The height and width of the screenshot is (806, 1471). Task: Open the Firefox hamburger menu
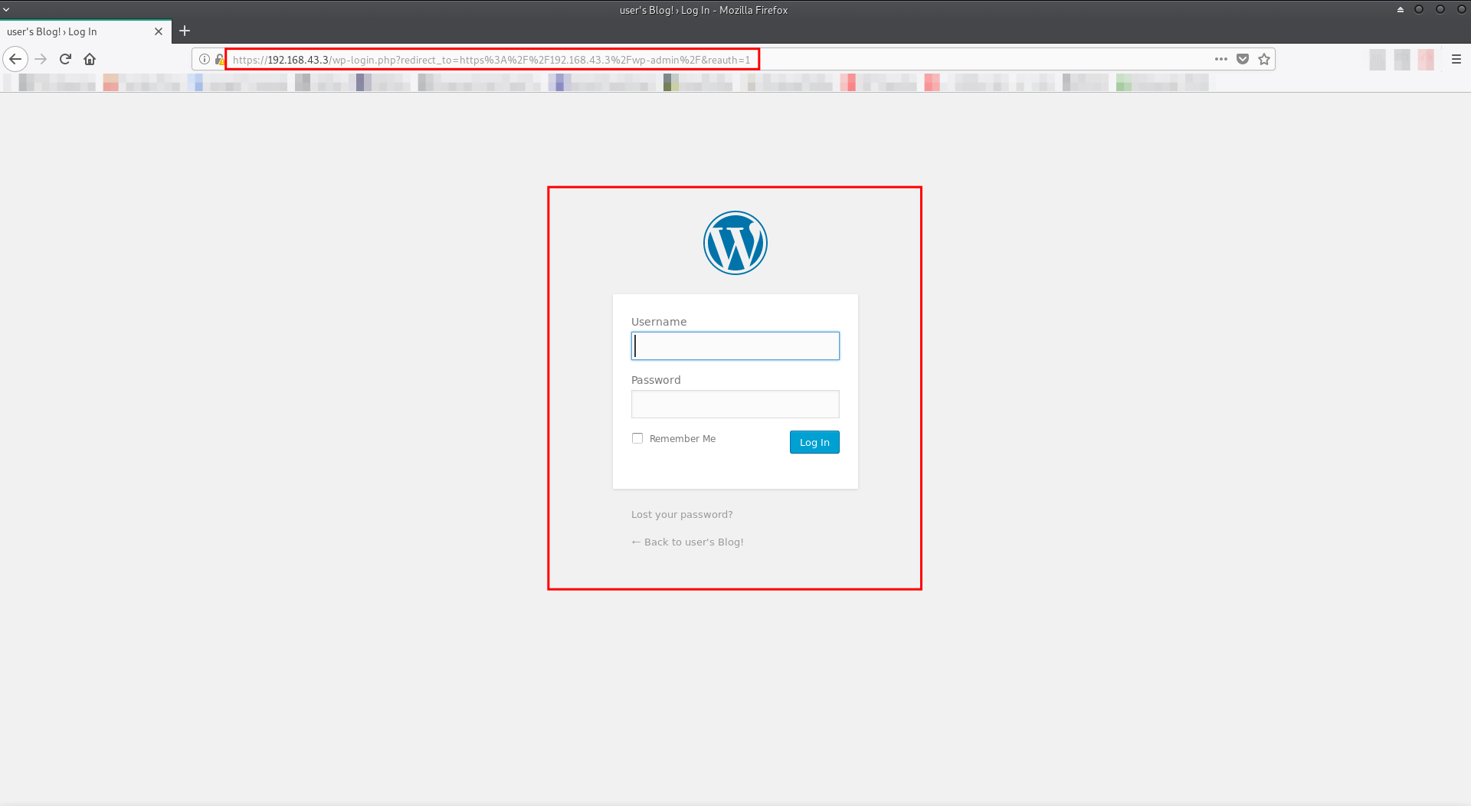tap(1456, 59)
